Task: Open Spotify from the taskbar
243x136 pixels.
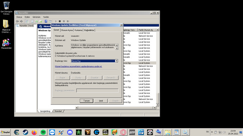Action: click(43, 132)
